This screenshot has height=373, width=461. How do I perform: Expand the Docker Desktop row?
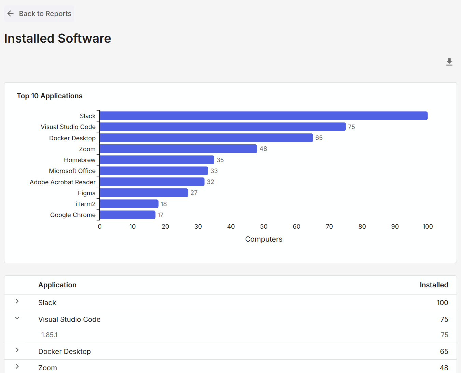(x=17, y=350)
